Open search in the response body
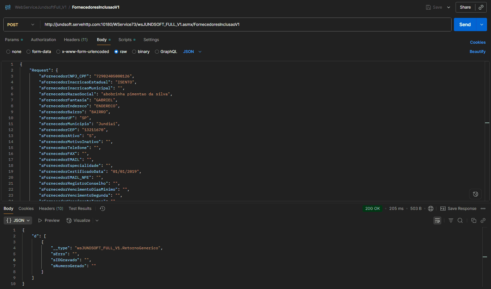This screenshot has height=289, width=491. (x=460, y=220)
